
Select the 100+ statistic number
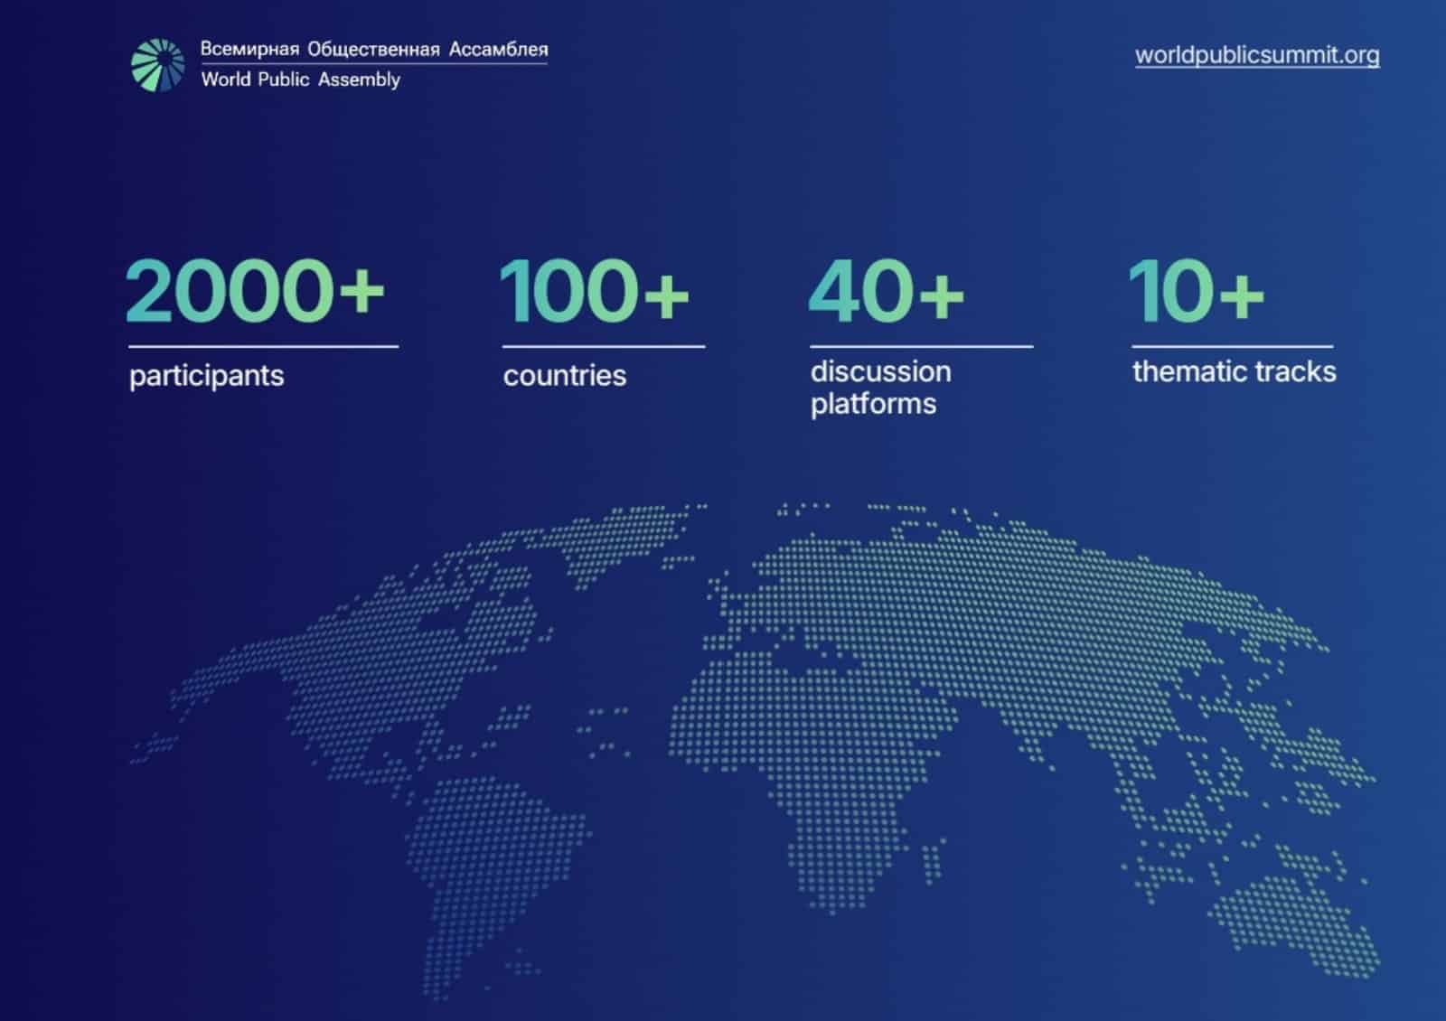pyautogui.click(x=594, y=291)
